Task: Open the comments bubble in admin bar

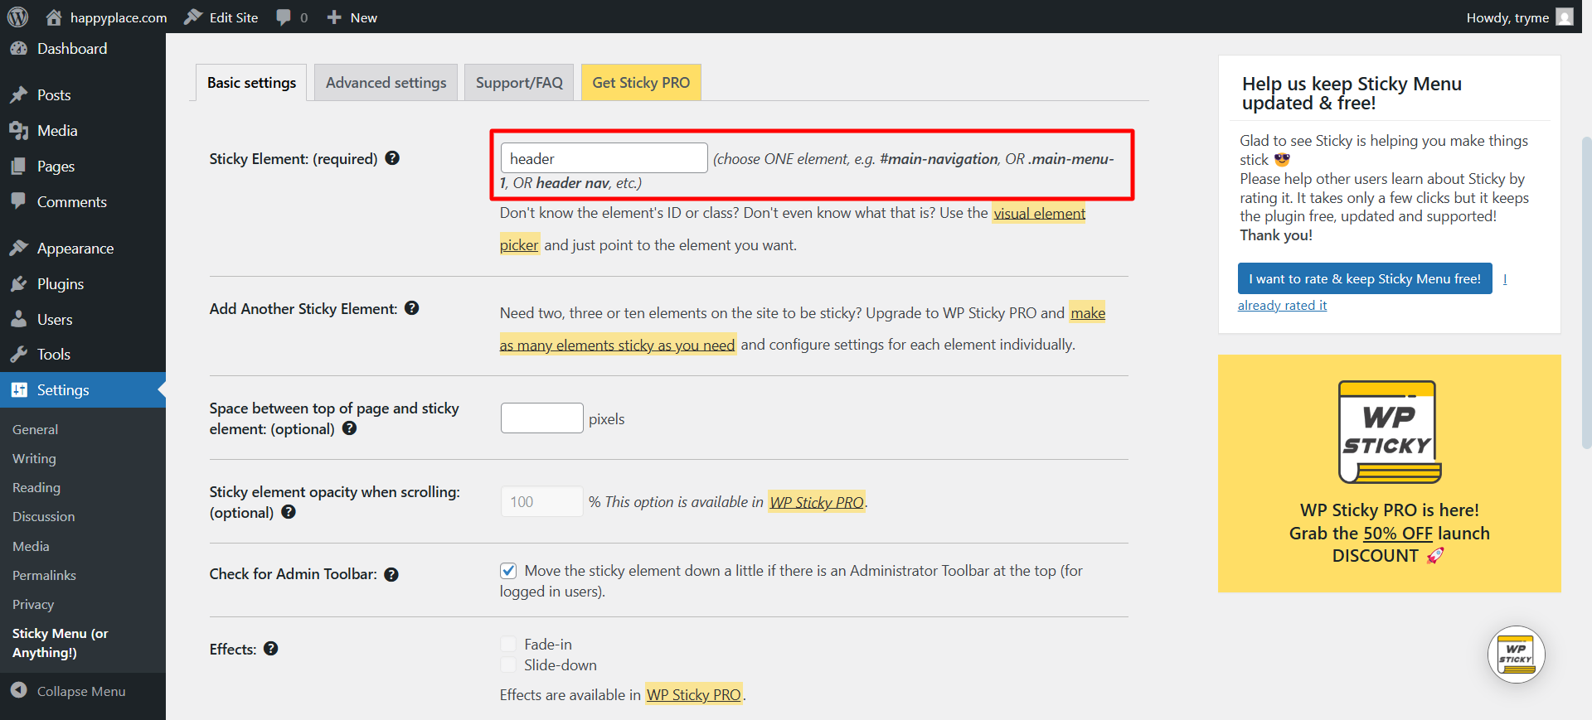Action: click(x=284, y=17)
